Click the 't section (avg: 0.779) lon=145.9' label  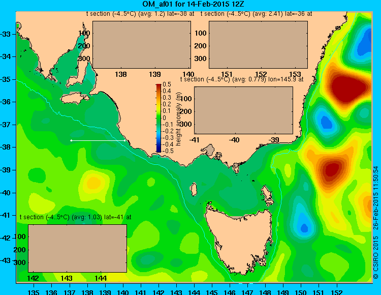(242, 79)
